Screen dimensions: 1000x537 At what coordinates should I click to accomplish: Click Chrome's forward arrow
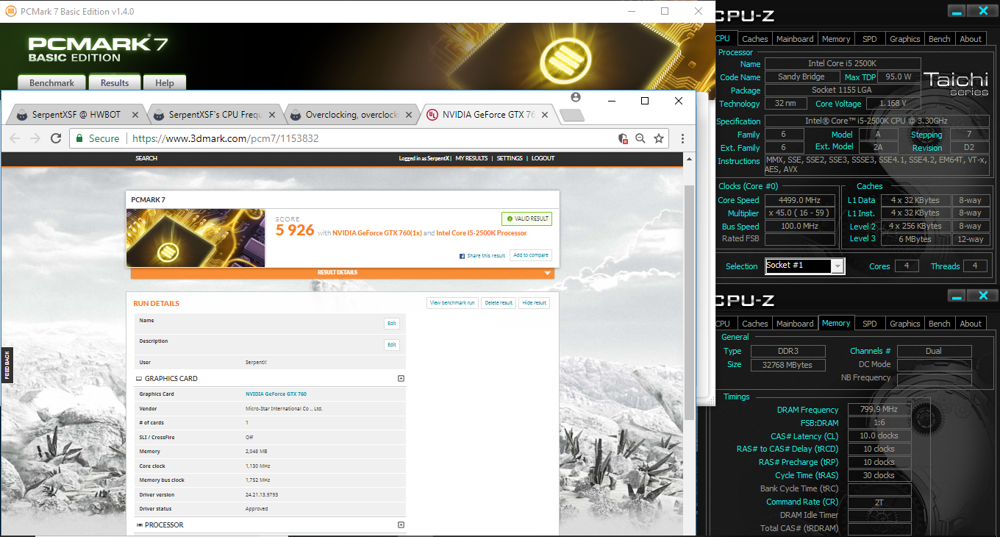click(x=35, y=138)
